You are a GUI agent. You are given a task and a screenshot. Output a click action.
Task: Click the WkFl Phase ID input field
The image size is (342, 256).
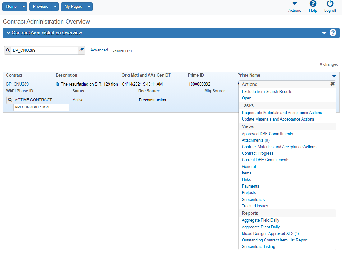click(40, 100)
